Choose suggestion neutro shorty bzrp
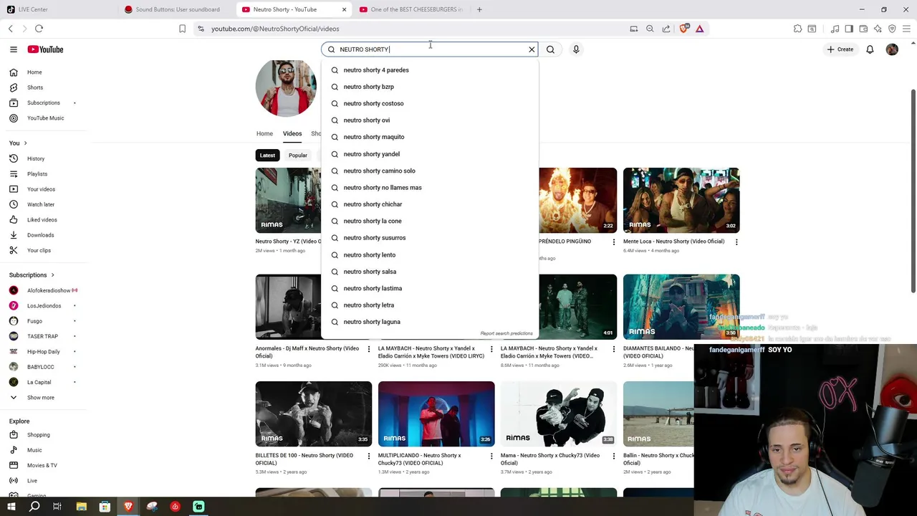 click(430, 87)
